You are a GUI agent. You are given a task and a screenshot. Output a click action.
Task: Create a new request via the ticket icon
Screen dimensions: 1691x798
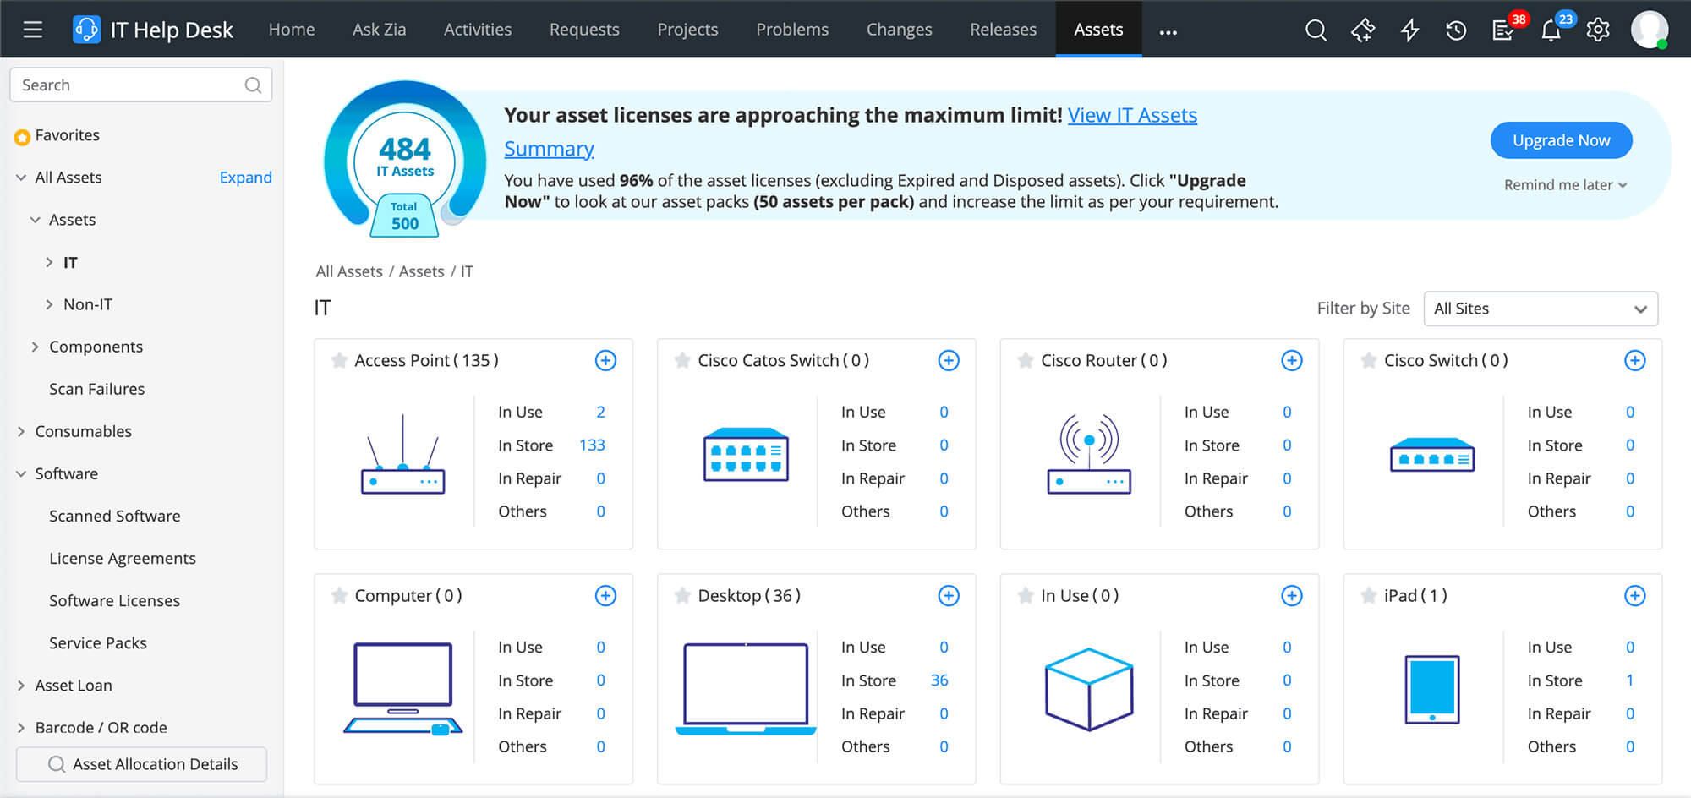[1363, 30]
